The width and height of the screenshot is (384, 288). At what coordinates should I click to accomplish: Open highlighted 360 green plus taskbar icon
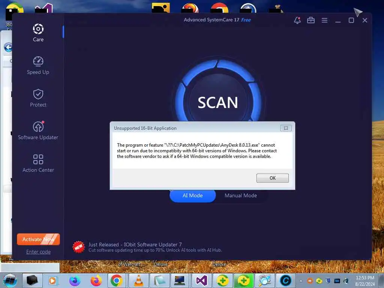pos(243,280)
